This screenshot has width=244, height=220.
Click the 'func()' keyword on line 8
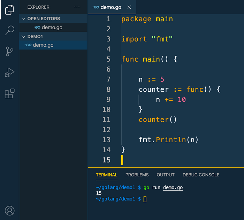(x=199, y=90)
